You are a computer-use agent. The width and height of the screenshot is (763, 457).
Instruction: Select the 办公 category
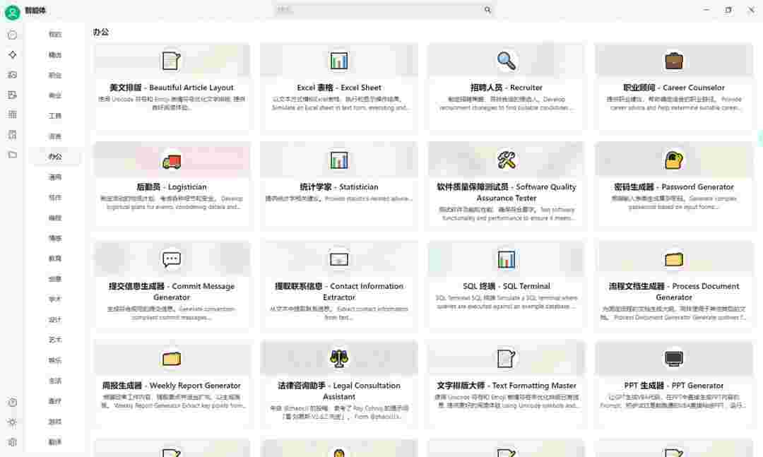click(55, 157)
